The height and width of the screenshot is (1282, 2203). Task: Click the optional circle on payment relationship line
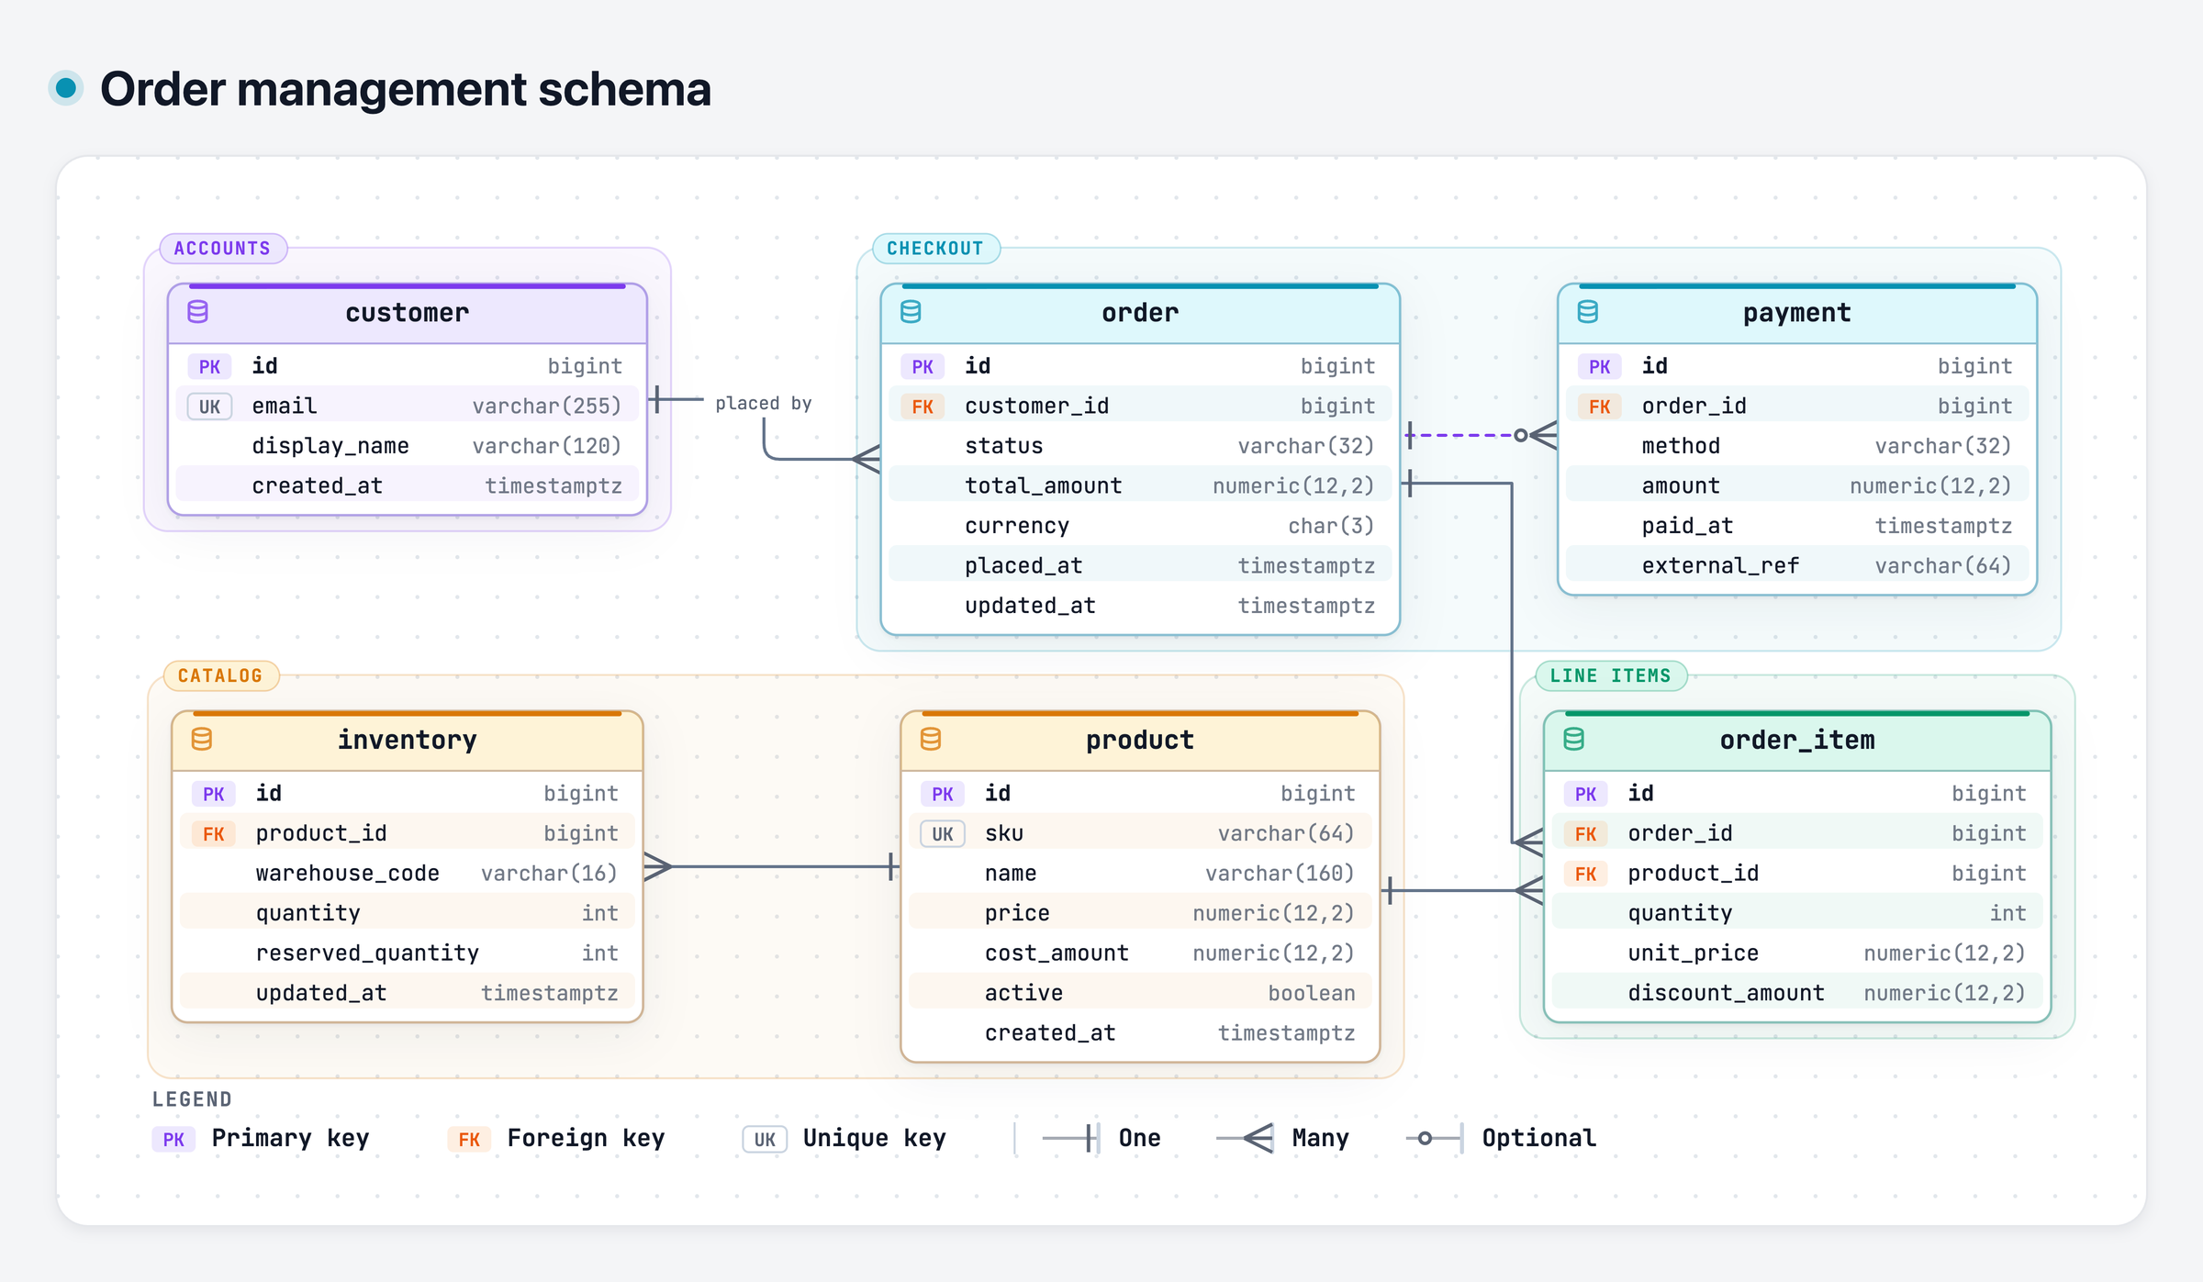[x=1520, y=435]
